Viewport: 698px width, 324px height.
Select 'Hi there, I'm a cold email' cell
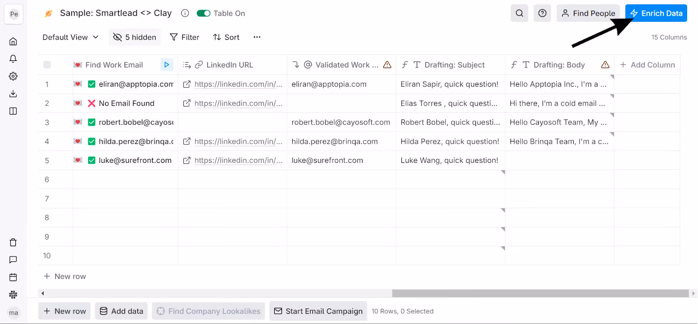[x=560, y=103]
